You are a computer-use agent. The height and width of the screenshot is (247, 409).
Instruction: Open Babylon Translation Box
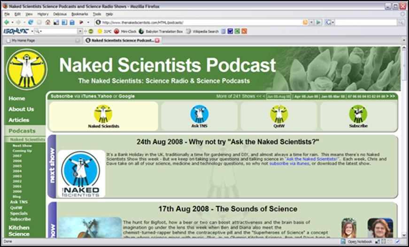click(161, 31)
